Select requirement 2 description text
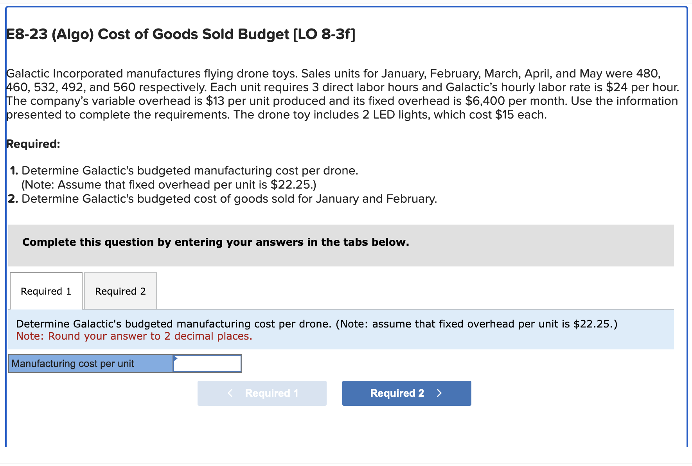Image resolution: width=692 pixels, height=466 pixels. (x=228, y=199)
